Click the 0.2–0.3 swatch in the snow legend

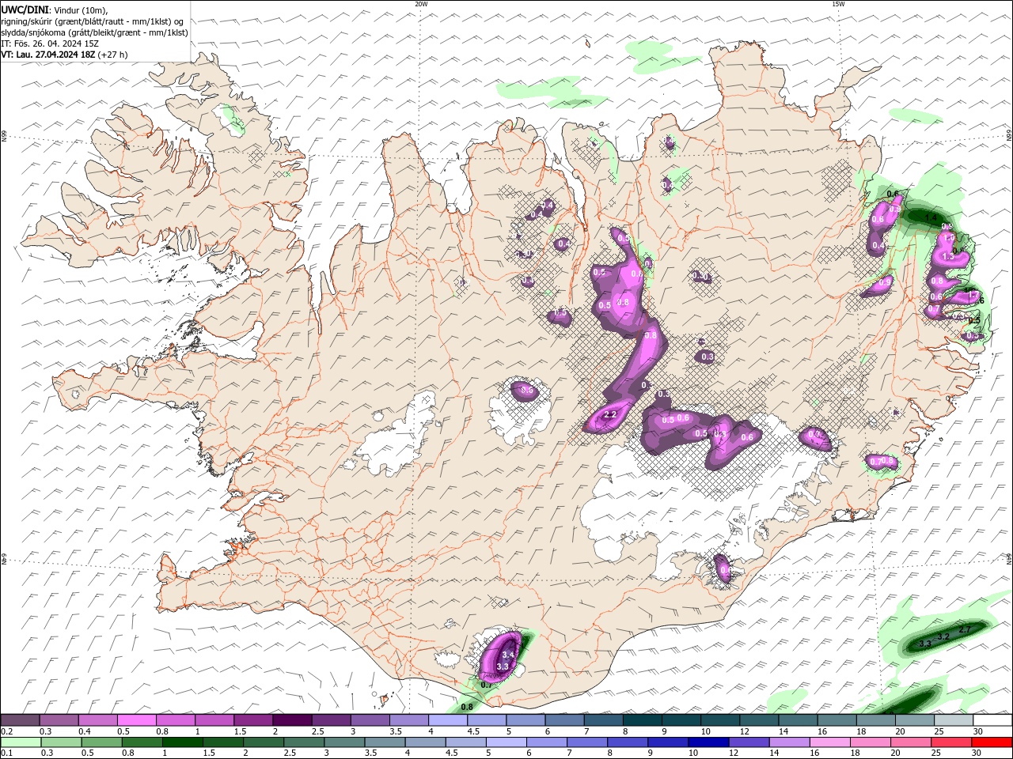point(20,720)
